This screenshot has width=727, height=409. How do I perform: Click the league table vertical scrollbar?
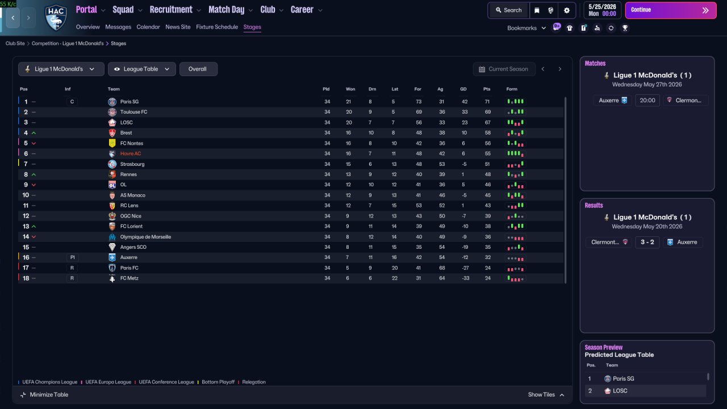pyautogui.click(x=565, y=190)
